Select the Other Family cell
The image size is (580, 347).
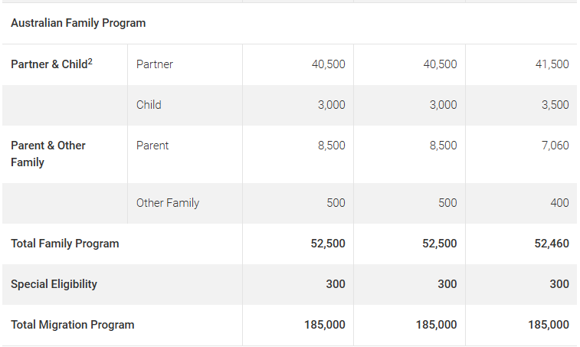click(168, 203)
